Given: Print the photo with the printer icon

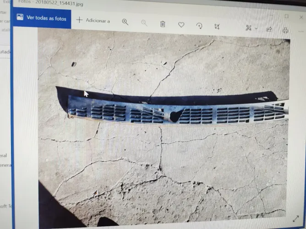Looking at the screenshot, I should click(x=285, y=30).
